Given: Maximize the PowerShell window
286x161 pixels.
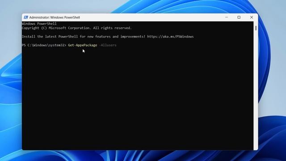Looking at the screenshot, I should tap(239, 17).
